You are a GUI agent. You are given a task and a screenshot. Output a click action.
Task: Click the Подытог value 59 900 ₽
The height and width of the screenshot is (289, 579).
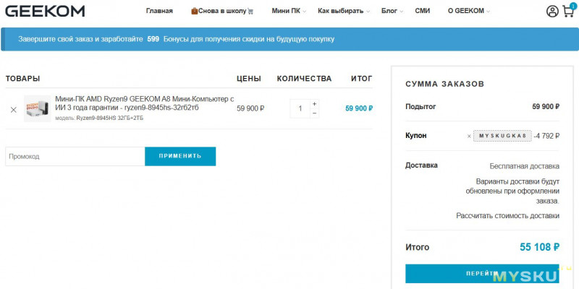coord(546,107)
